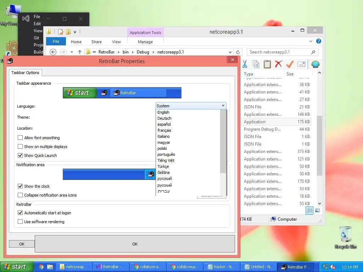
Task: Click the RetroBar Properties title bar icon
Action: [10, 61]
